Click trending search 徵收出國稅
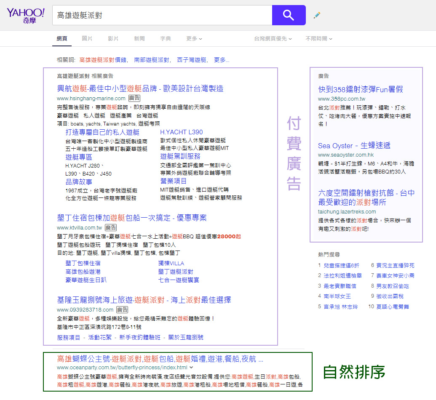This screenshot has width=436, height=400. 390,296
